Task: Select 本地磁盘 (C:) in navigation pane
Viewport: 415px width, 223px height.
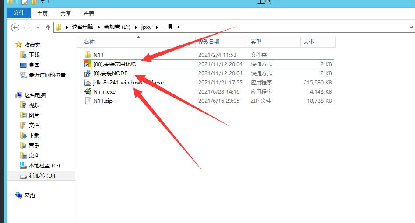Action: (x=44, y=166)
